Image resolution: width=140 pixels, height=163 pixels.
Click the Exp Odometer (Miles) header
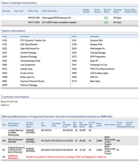pyautogui.click(x=83, y=125)
